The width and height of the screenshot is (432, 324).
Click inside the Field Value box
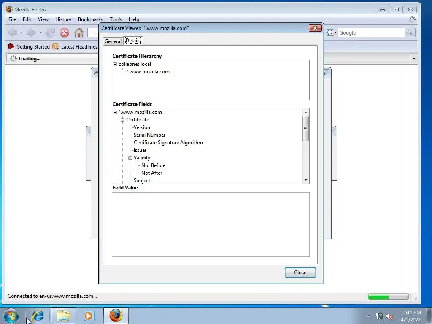pos(211,224)
